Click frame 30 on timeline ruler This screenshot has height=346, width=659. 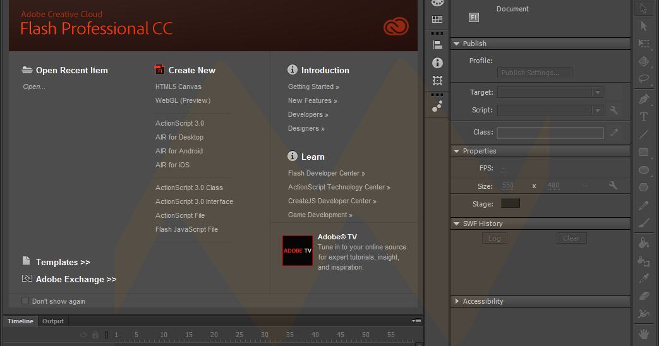pyautogui.click(x=264, y=335)
